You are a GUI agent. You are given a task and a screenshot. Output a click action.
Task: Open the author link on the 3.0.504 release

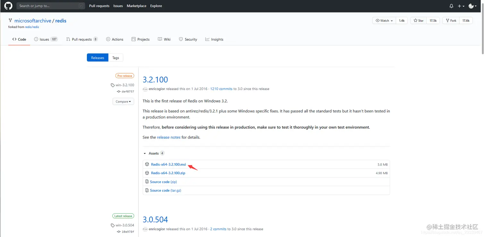[157, 229]
